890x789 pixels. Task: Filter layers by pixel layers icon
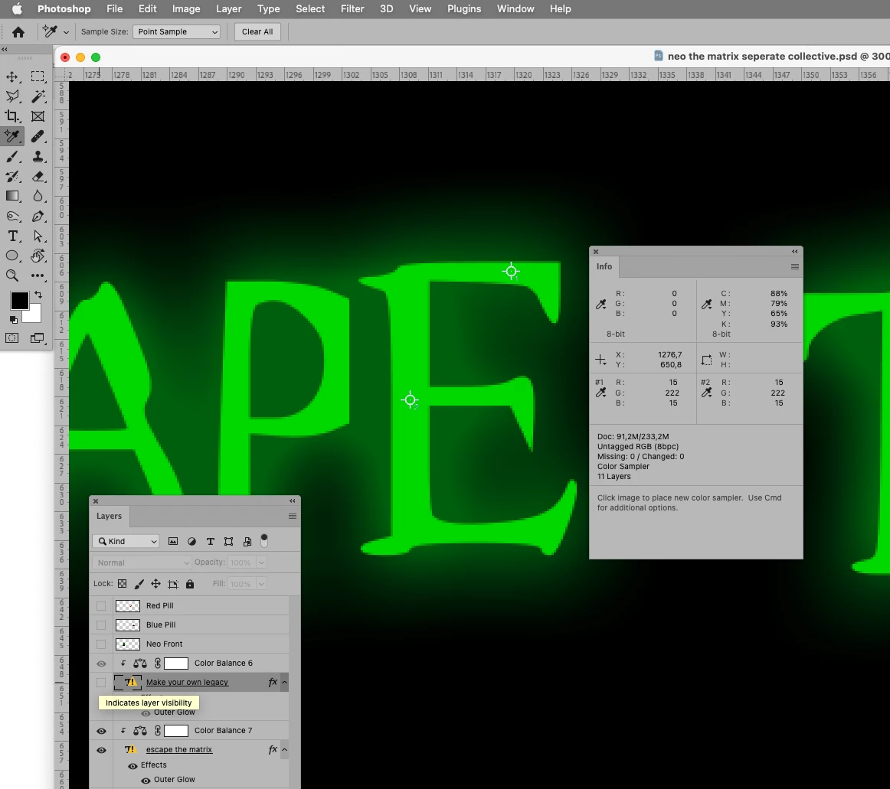coord(173,541)
